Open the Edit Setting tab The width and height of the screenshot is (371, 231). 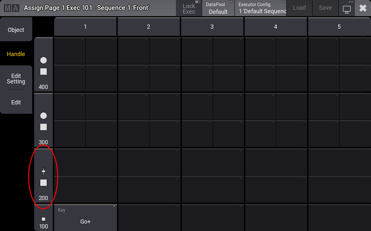click(x=16, y=79)
